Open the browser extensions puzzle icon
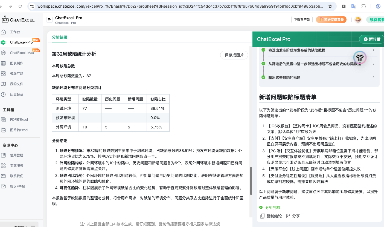This screenshot has width=384, height=227. [x=363, y=6]
